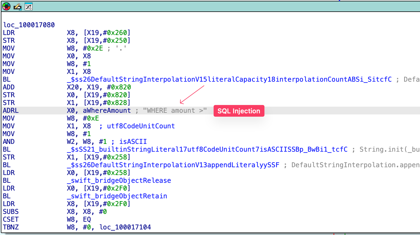Select the TBNZ instruction mnemonic
The height and width of the screenshot is (235, 420).
(x=11, y=227)
